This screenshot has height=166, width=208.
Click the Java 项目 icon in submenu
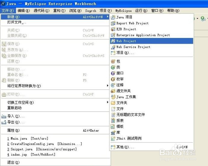[x=113, y=17]
